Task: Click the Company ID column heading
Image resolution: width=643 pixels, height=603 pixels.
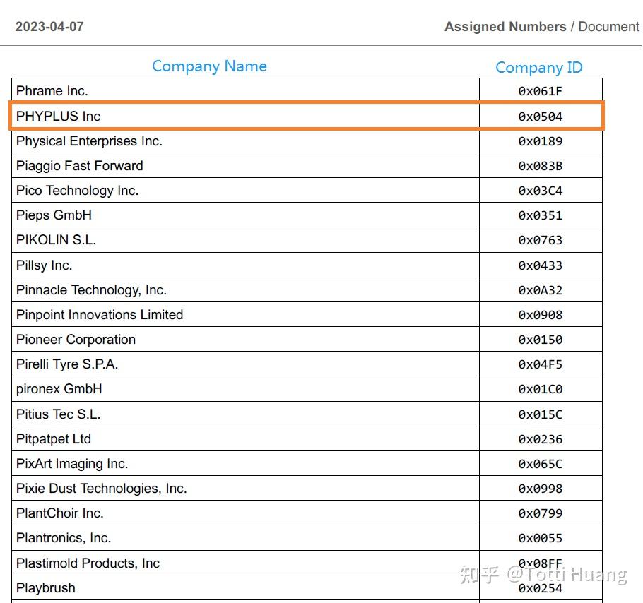Action: 539,68
